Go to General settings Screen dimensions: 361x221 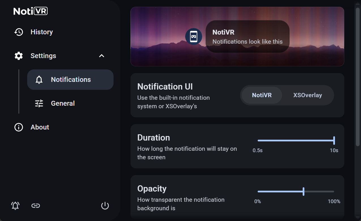[63, 103]
